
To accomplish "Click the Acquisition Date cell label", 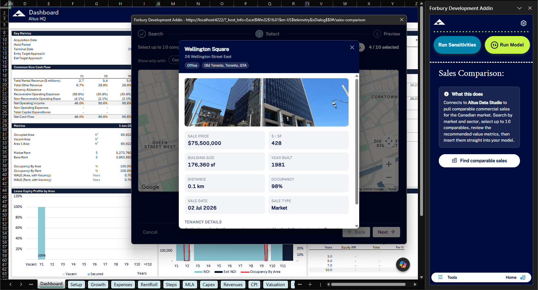I will (x=25, y=40).
